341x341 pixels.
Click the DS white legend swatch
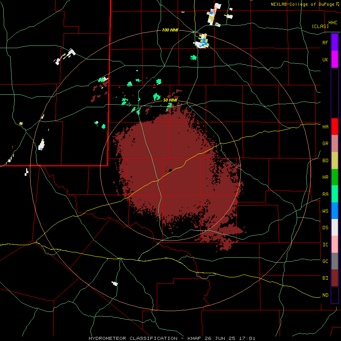coord(335,227)
